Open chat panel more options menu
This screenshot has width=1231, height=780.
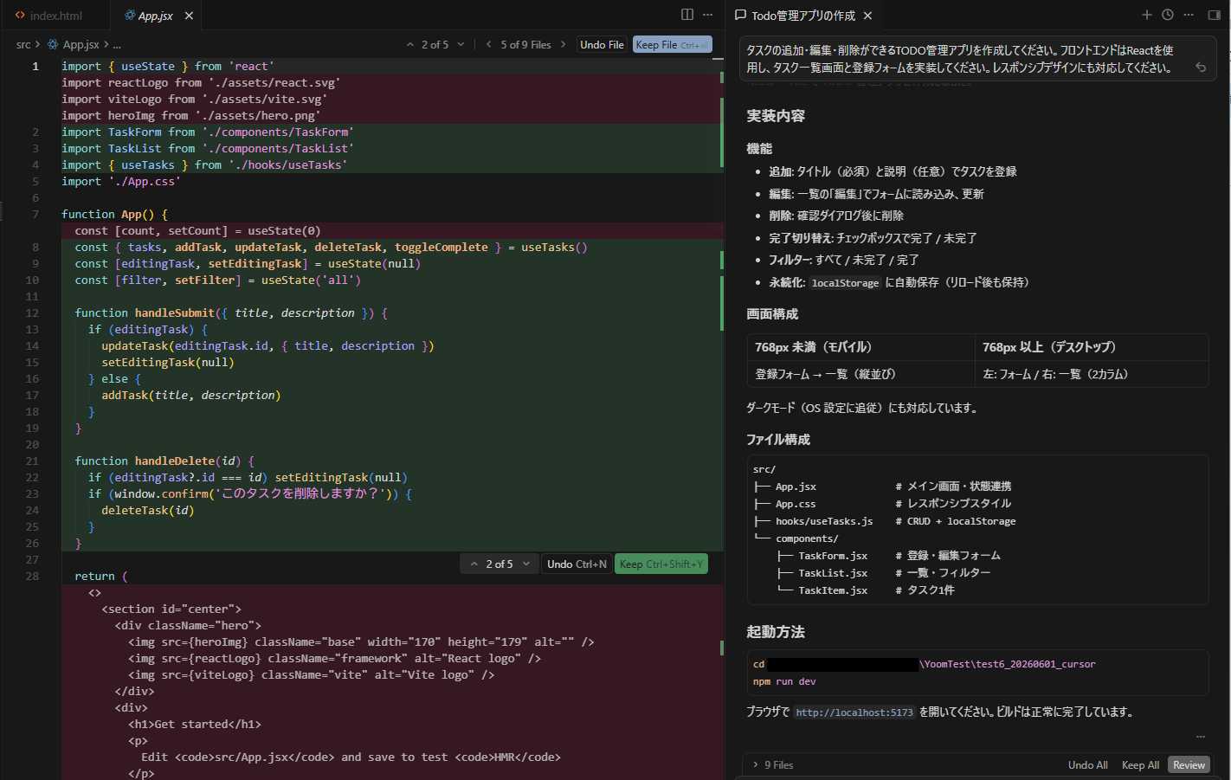click(1189, 15)
